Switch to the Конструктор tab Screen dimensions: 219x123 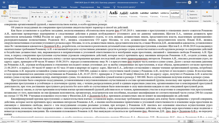point(45,7)
